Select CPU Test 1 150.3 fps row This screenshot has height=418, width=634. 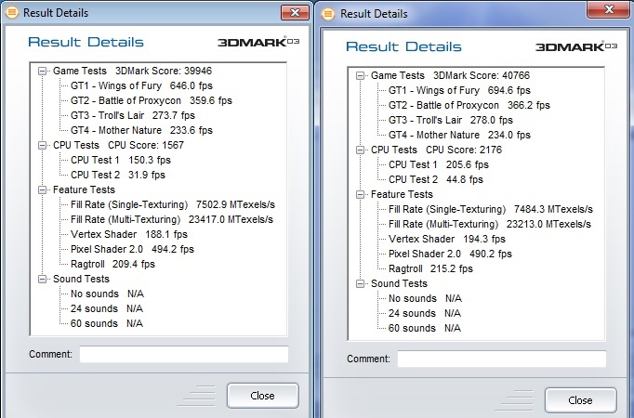click(121, 160)
